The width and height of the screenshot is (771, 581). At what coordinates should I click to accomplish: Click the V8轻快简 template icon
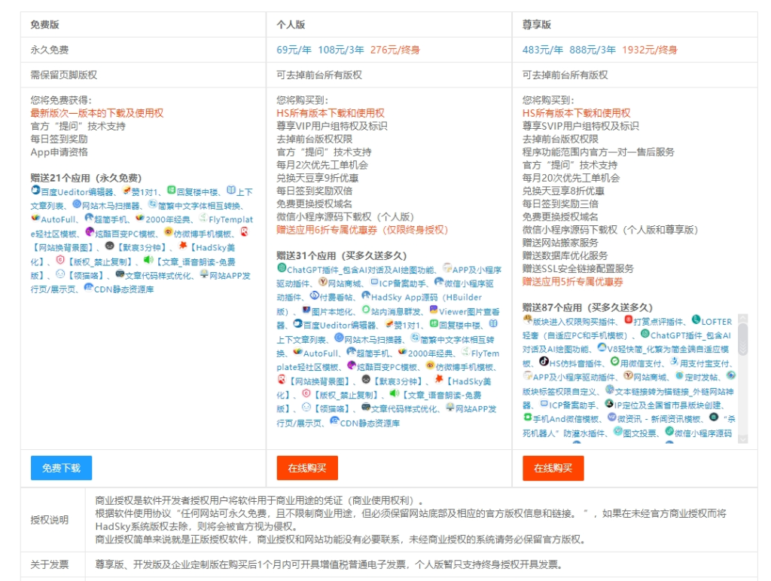tap(602, 347)
